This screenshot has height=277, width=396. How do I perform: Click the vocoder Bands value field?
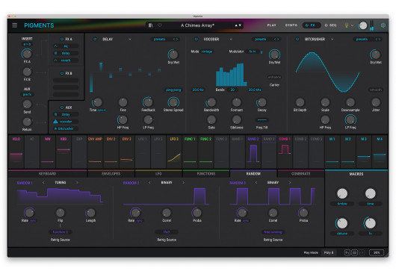232,90
